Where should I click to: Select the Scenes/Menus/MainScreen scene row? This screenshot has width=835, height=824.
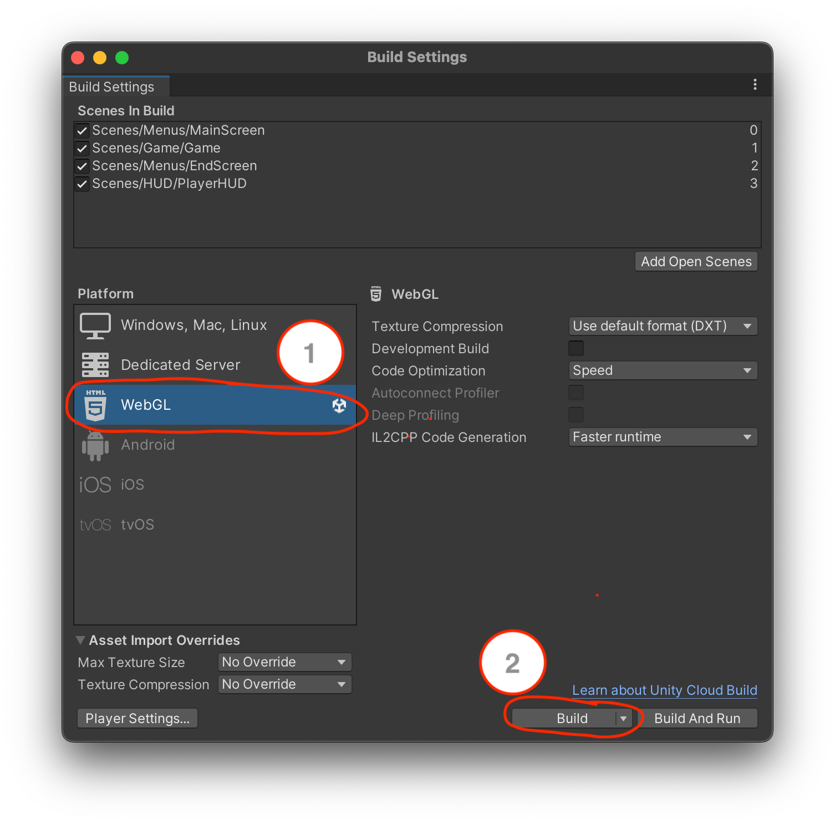[417, 130]
